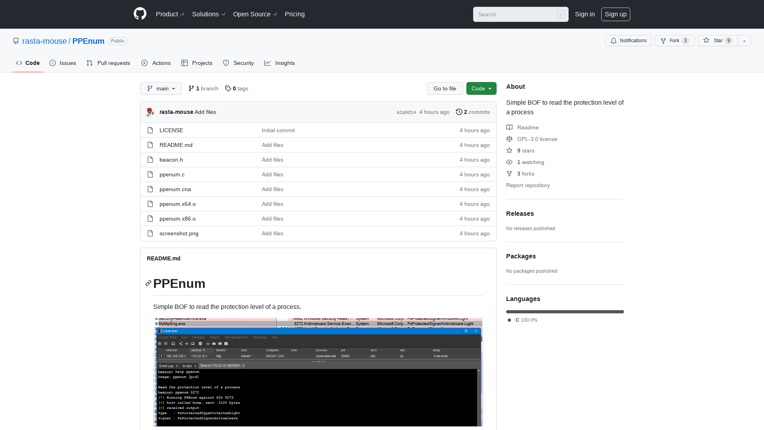
Task: Click the Insights graph icon
Action: [268, 63]
